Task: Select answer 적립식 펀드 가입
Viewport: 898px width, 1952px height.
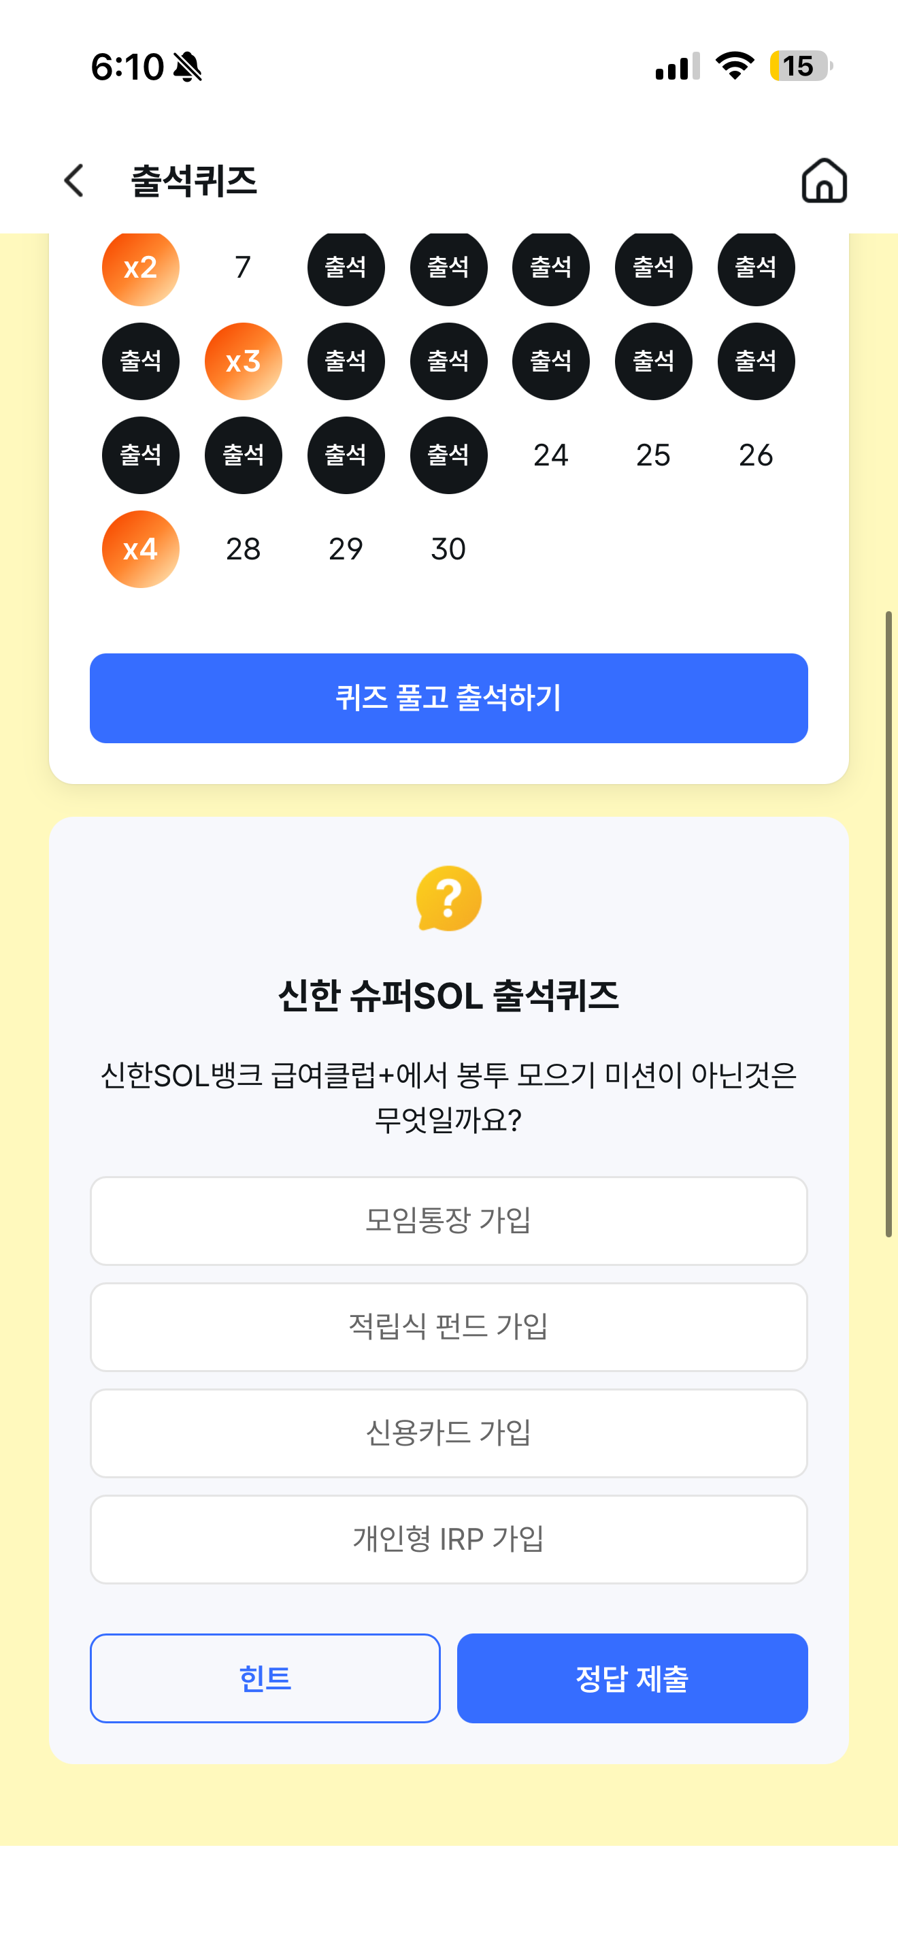Action: click(448, 1327)
